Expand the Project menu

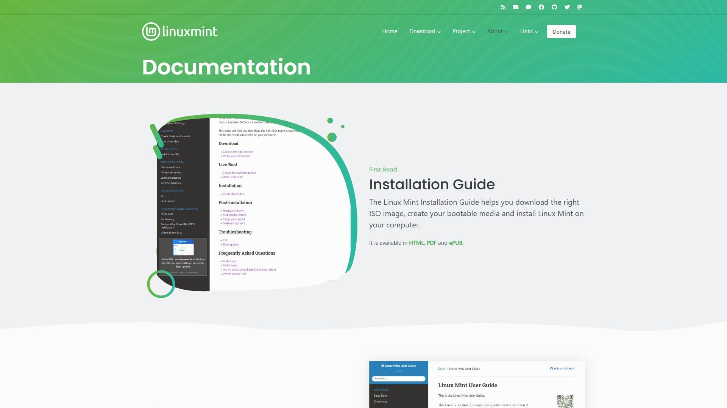[464, 31]
